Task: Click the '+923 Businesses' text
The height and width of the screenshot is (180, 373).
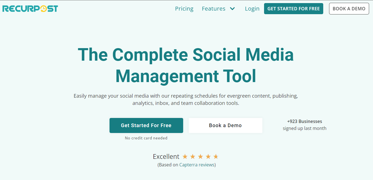Action: click(305, 121)
